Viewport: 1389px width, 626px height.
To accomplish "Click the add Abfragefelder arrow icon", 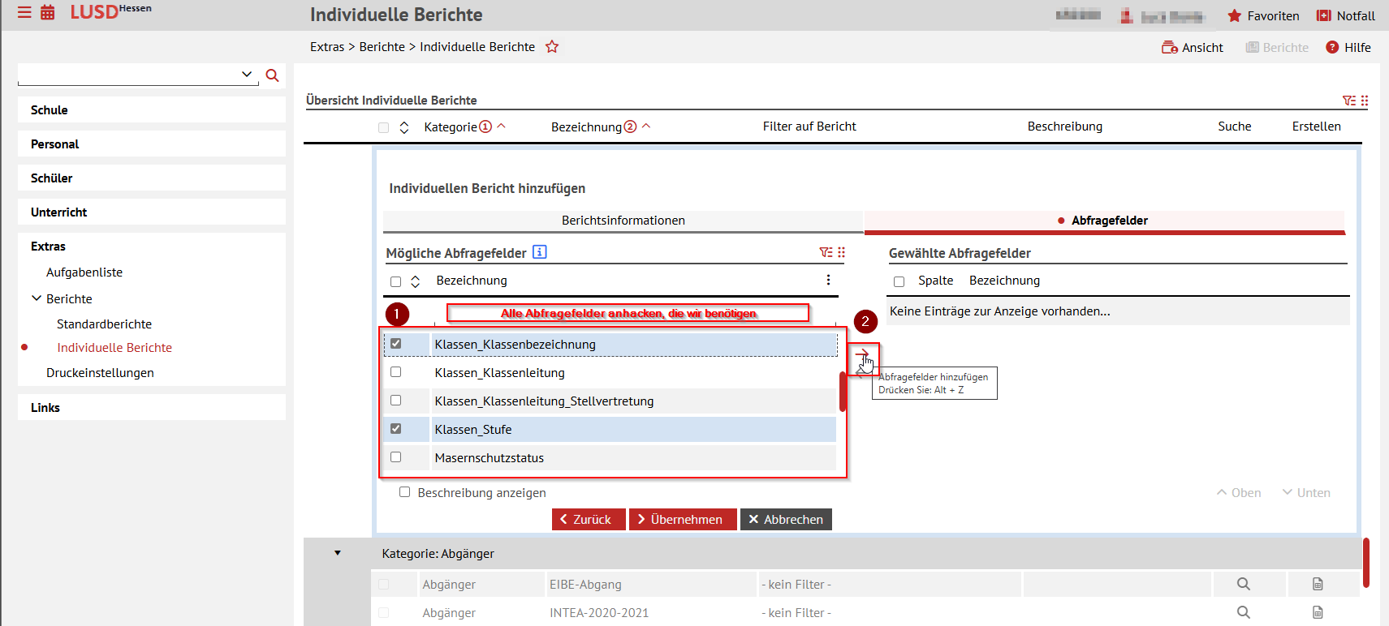I will click(x=862, y=354).
